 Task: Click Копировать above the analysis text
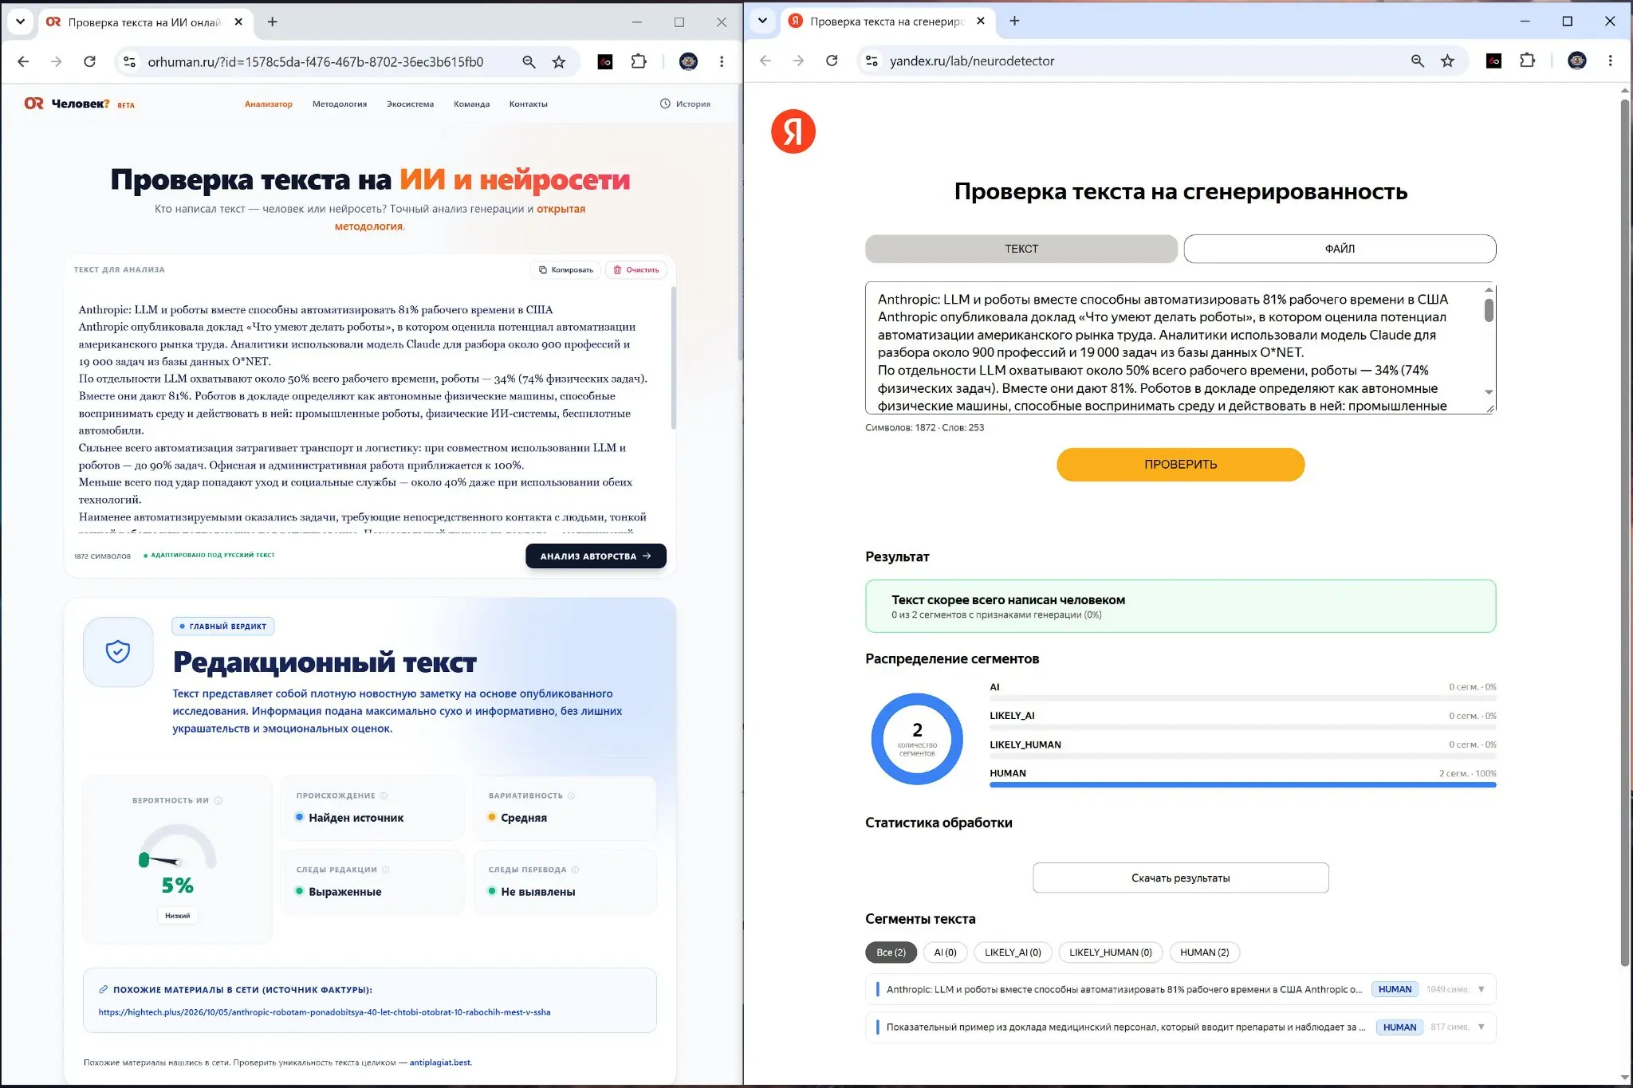[565, 269]
